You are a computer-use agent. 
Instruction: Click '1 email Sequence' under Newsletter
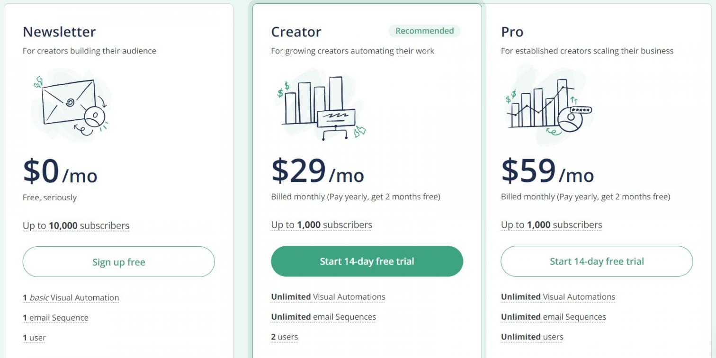click(55, 318)
